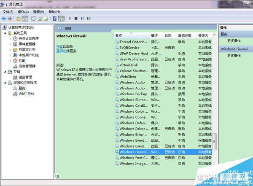Image resolution: width=253 pixels, height=186 pixels.
Task: Open 设备管理器 in the tree
Action: (27, 66)
